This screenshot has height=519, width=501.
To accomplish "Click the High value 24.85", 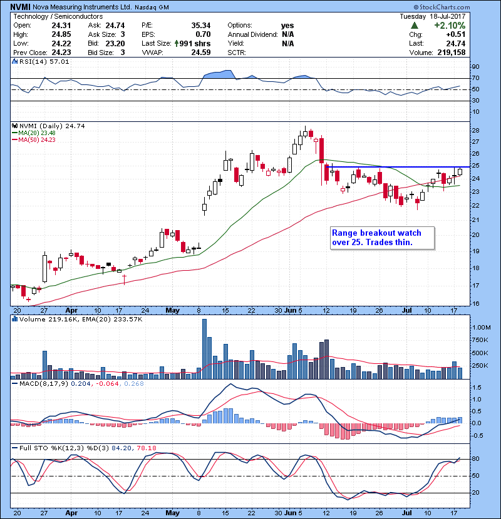I will pyautogui.click(x=61, y=34).
